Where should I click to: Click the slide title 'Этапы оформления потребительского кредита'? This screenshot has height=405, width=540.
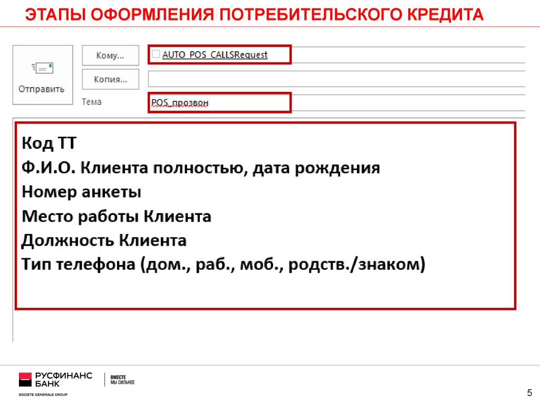254,14
